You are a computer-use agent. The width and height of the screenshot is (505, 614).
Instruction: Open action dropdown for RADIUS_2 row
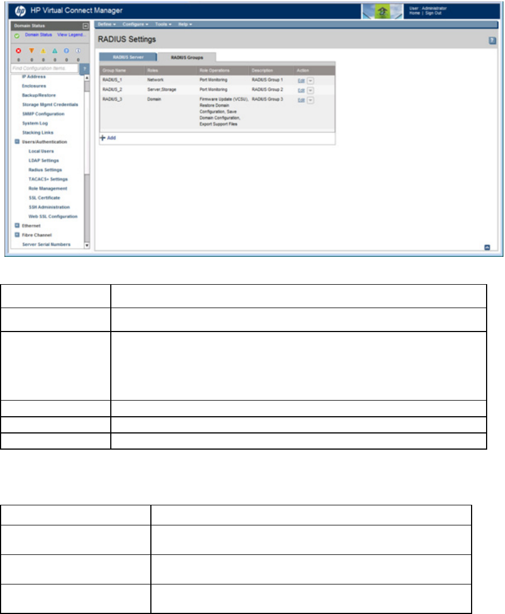311,90
